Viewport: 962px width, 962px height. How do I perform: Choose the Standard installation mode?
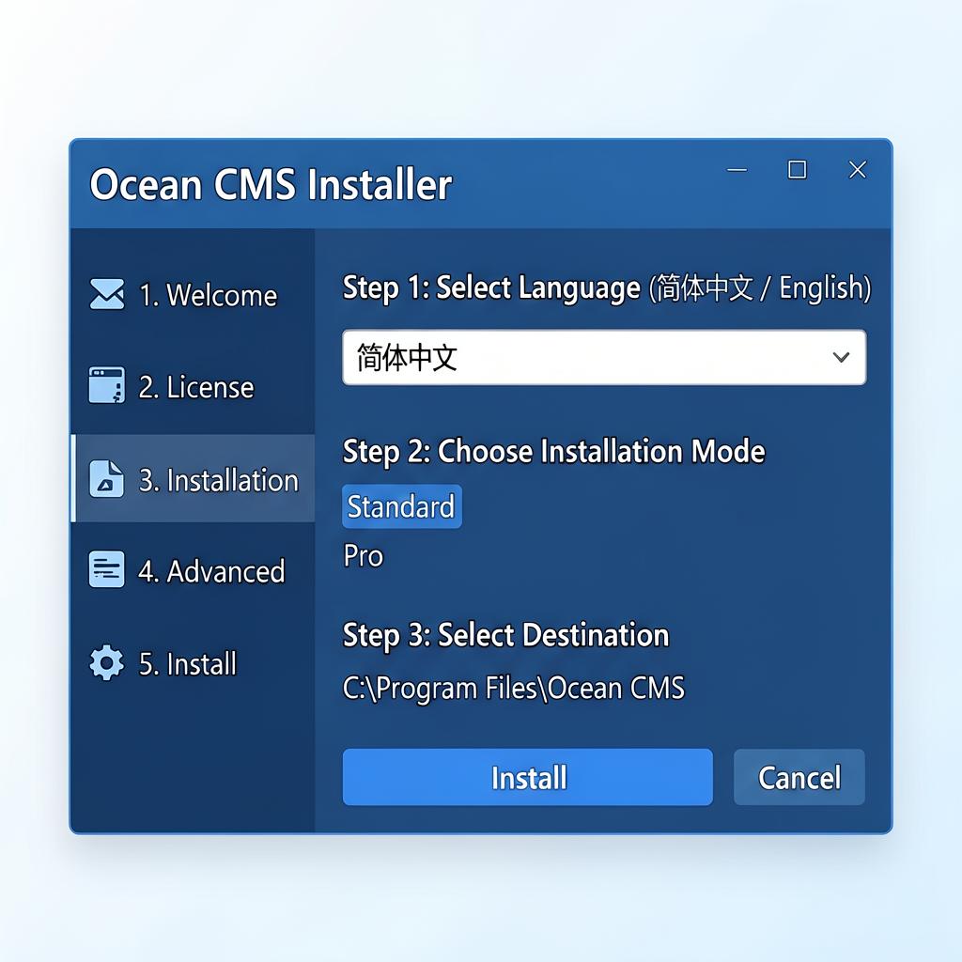[402, 506]
